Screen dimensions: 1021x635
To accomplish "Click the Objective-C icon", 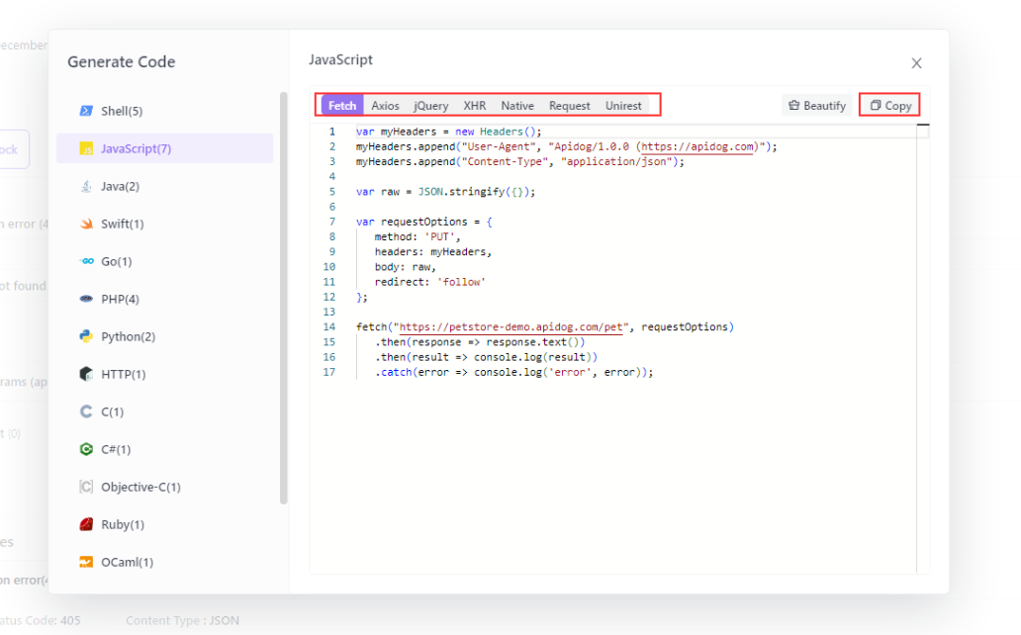I will [x=86, y=487].
